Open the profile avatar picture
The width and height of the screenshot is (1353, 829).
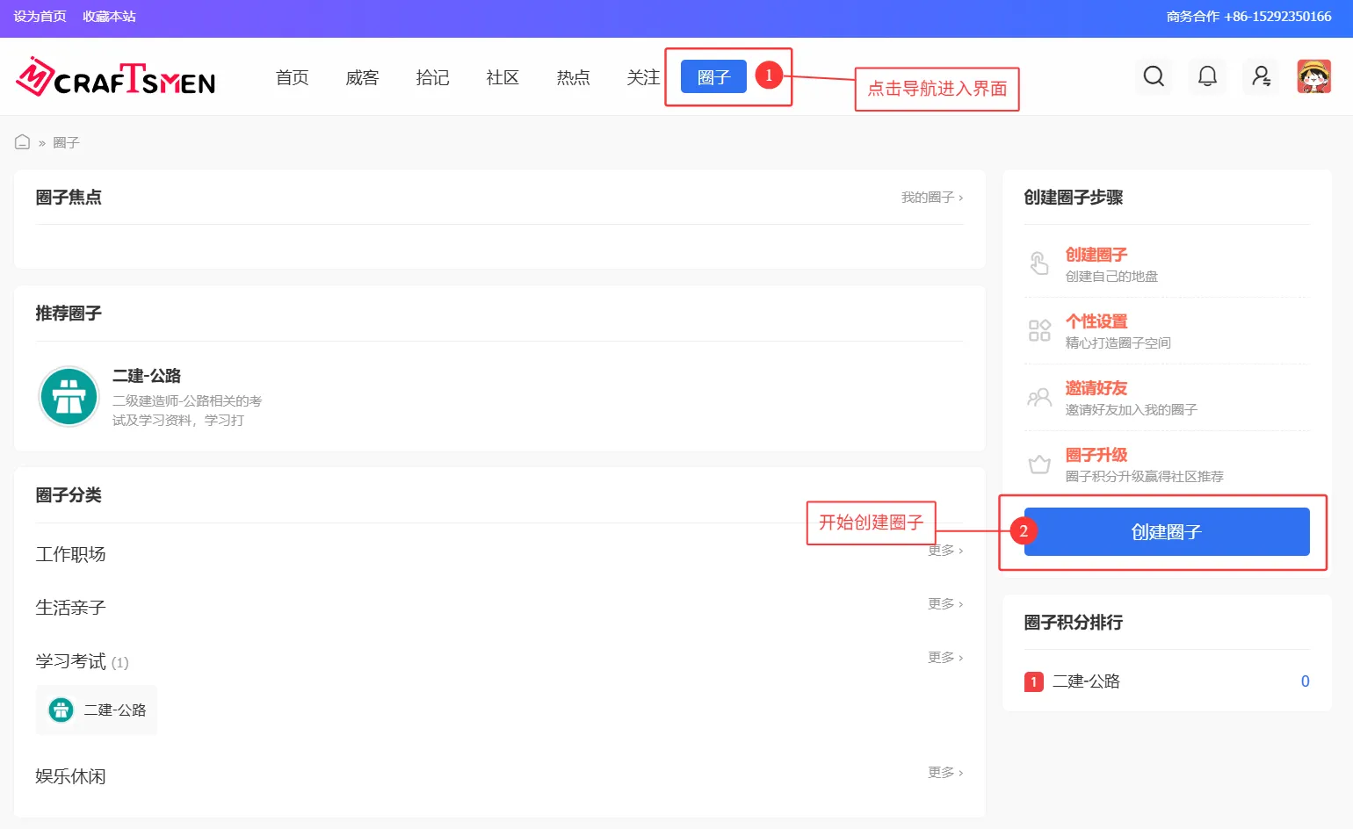(1313, 76)
